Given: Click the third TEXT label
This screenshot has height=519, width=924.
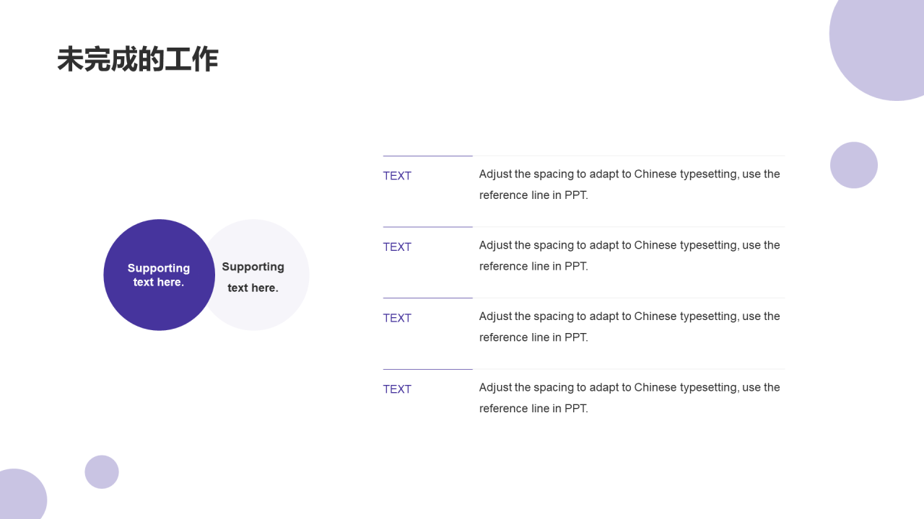Looking at the screenshot, I should click(x=397, y=318).
